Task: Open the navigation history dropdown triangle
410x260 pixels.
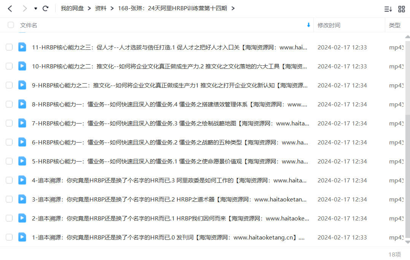Action: point(36,9)
